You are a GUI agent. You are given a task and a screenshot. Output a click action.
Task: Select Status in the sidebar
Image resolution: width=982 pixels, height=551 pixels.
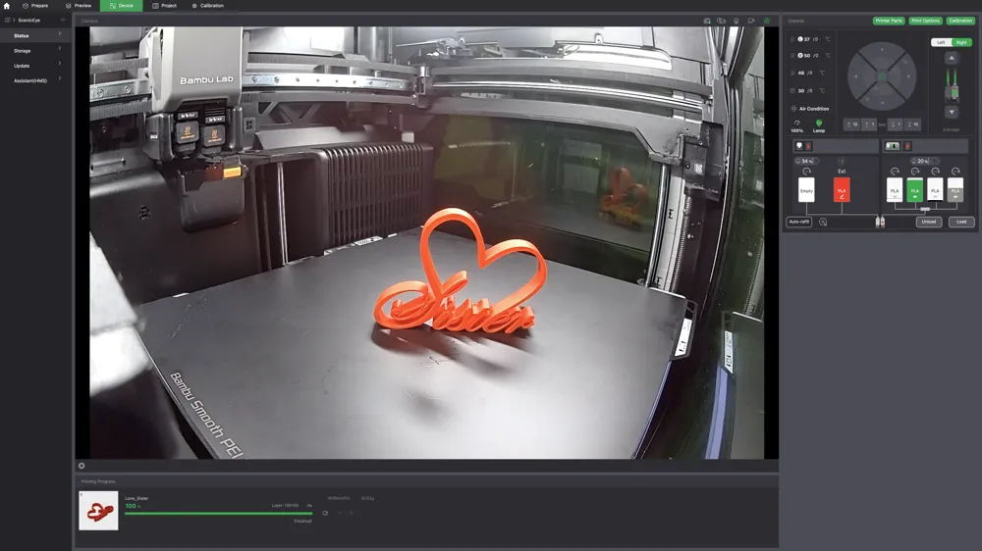tap(34, 35)
